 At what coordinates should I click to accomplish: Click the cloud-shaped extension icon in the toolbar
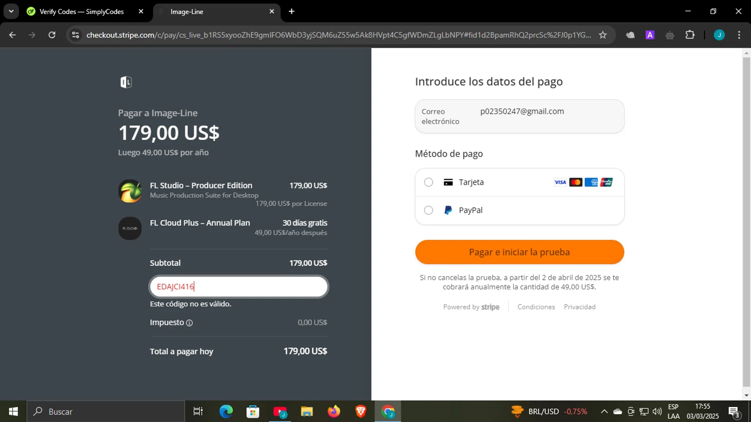click(630, 35)
